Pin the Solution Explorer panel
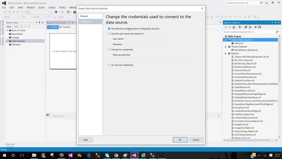Screen dimensions: 282x159 coord(275,23)
